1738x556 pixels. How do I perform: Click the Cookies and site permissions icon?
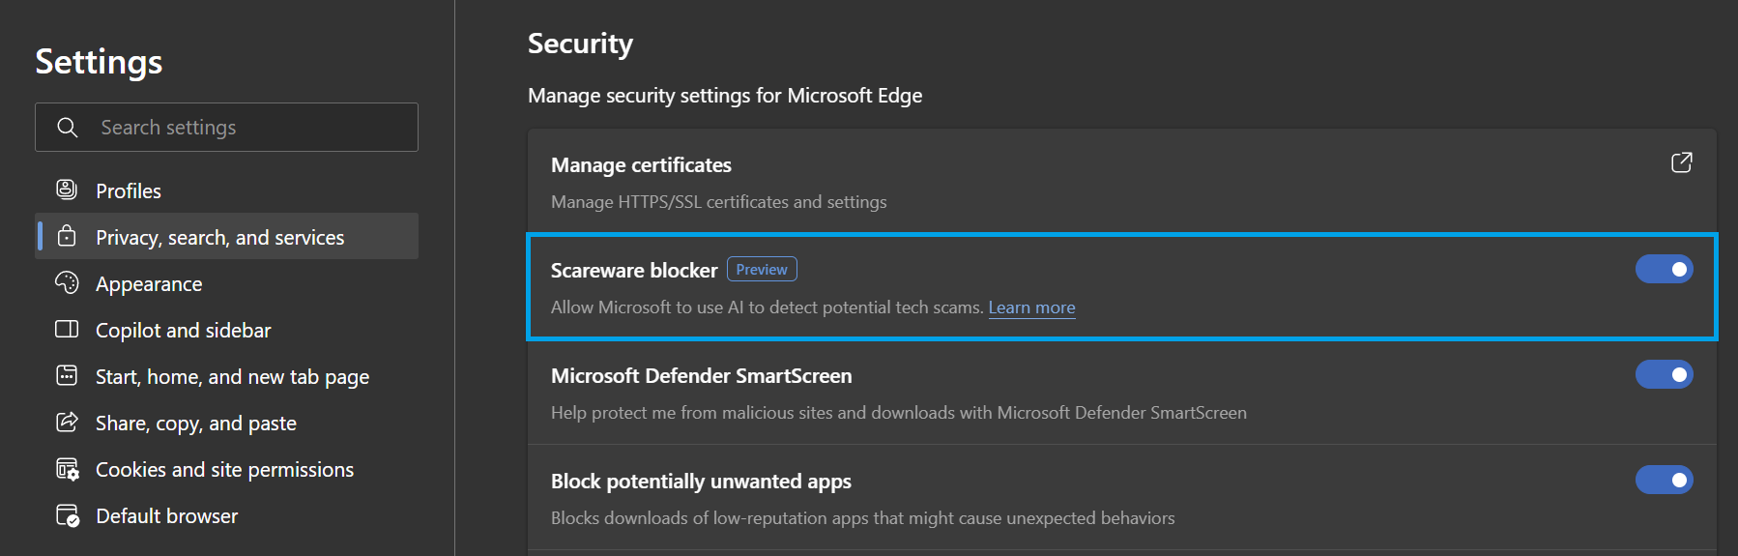(67, 469)
